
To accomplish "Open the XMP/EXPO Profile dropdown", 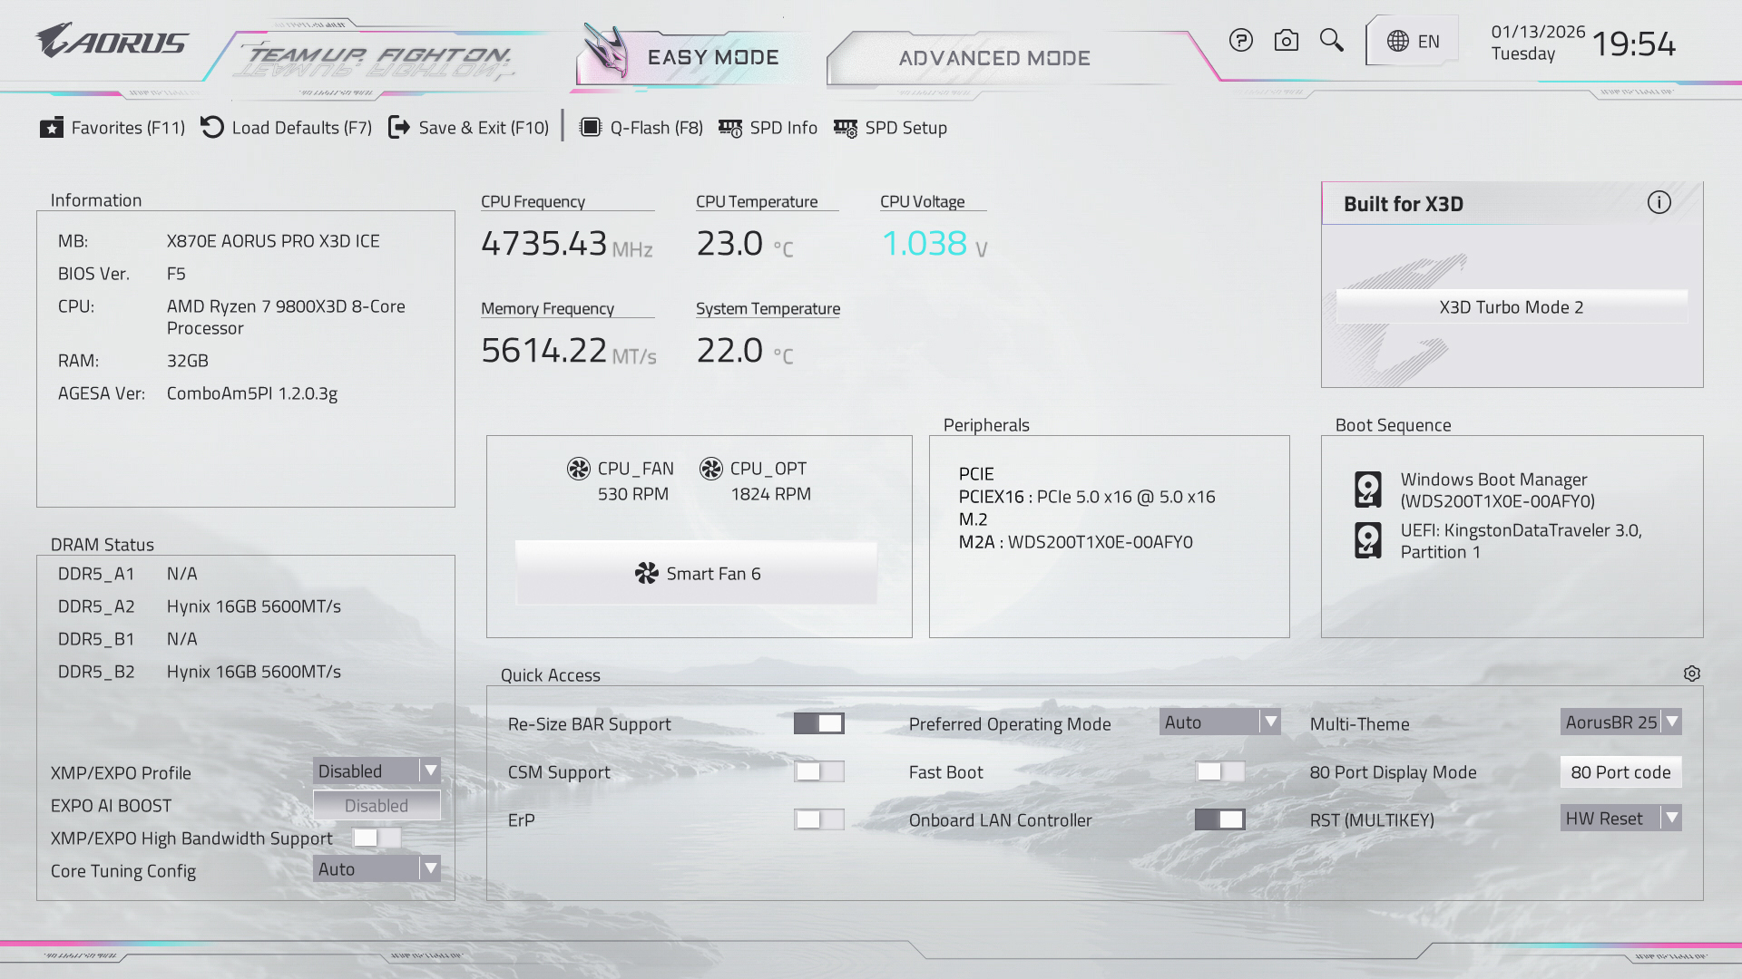I will 377,771.
